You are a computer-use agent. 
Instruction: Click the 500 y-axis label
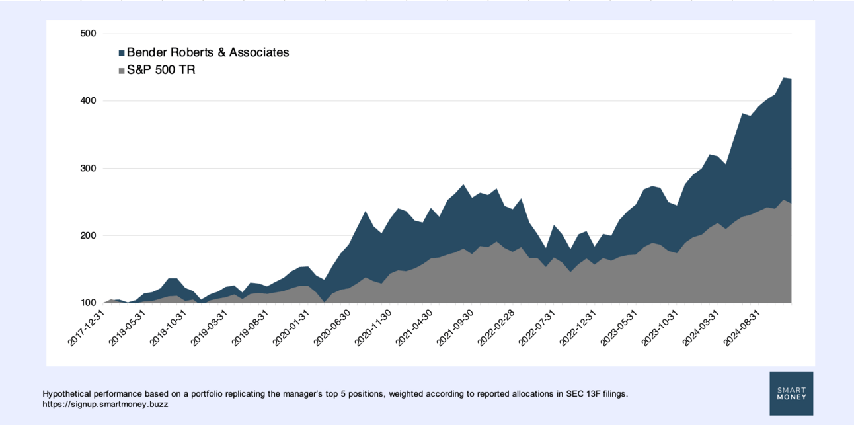[x=88, y=34]
